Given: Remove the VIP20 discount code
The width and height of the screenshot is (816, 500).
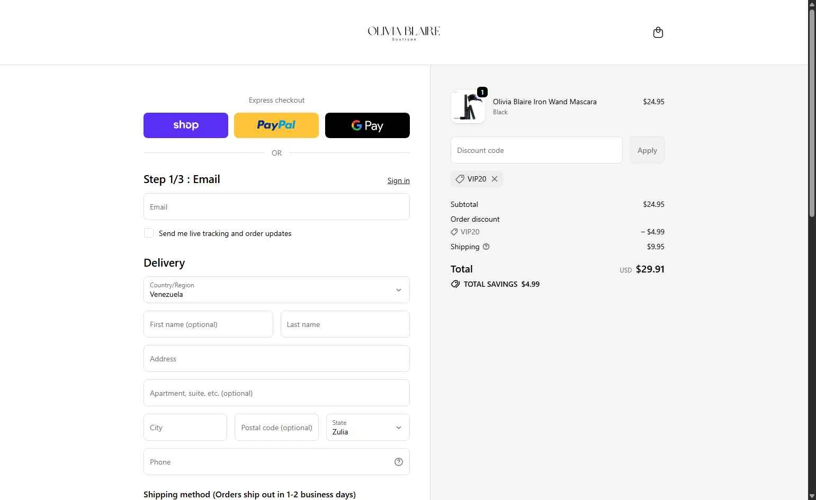Looking at the screenshot, I should click(495, 179).
